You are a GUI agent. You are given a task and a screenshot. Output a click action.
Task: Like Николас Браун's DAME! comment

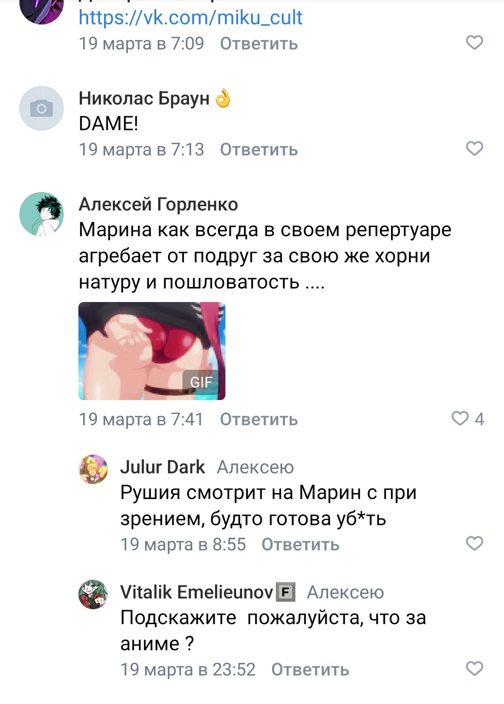(x=474, y=149)
